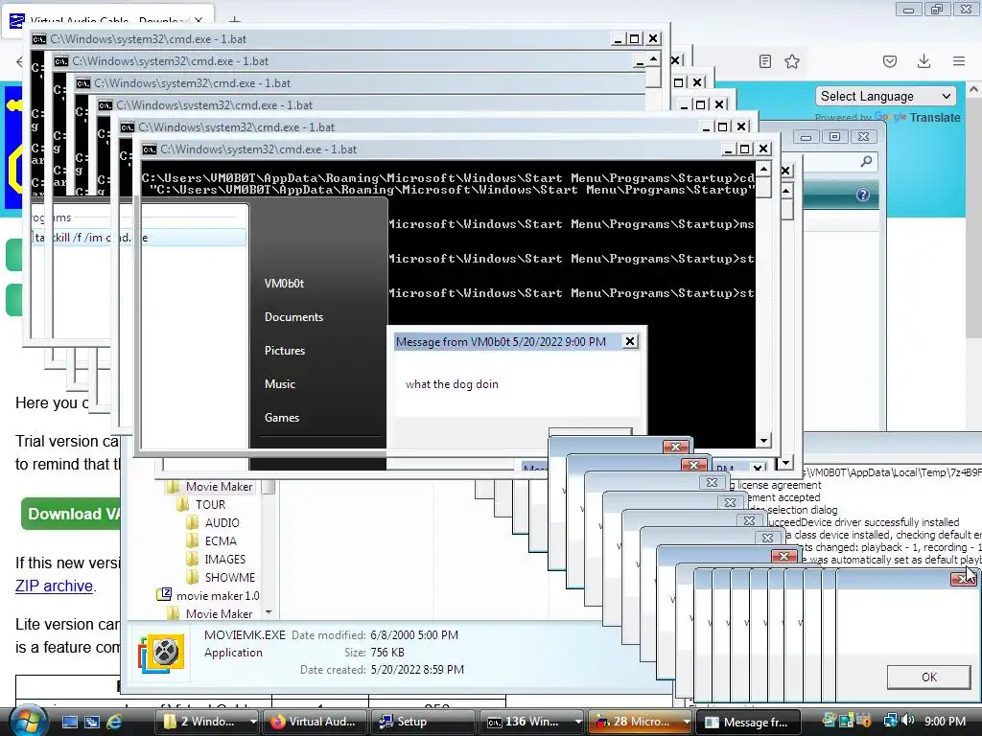Open Pictures from the Start menu
Viewport: 982px width, 736px height.
point(284,351)
